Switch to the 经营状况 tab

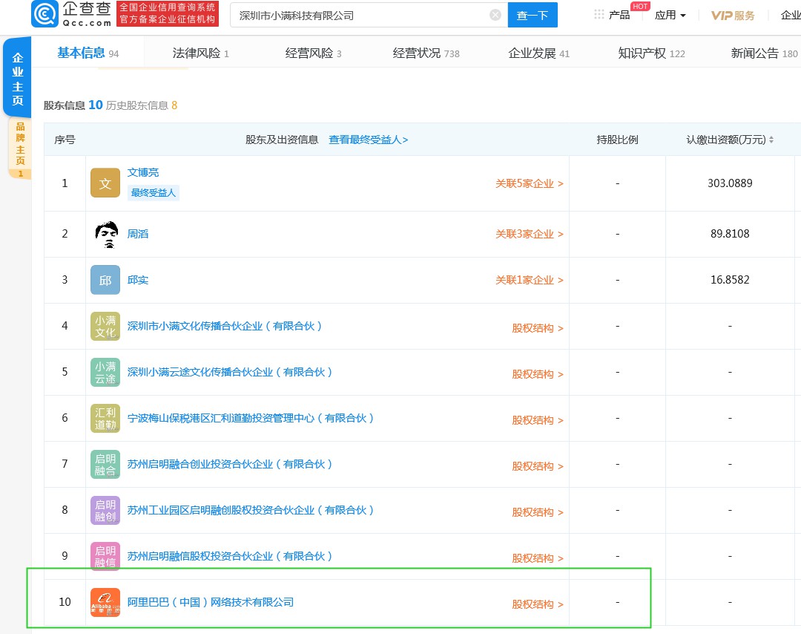click(x=426, y=53)
